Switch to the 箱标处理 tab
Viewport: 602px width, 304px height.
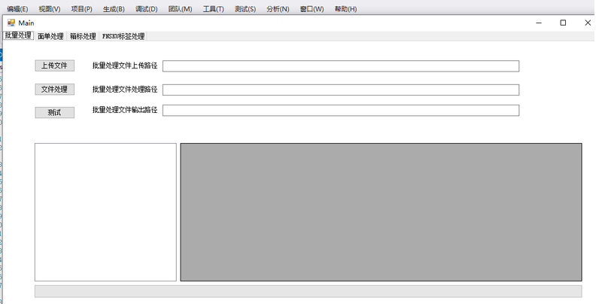83,36
